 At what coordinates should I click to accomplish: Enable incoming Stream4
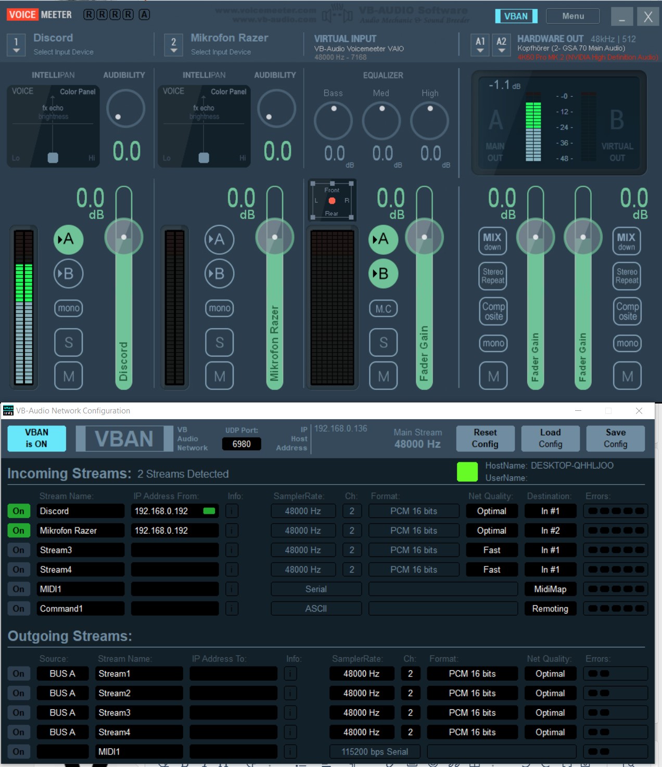coord(19,569)
